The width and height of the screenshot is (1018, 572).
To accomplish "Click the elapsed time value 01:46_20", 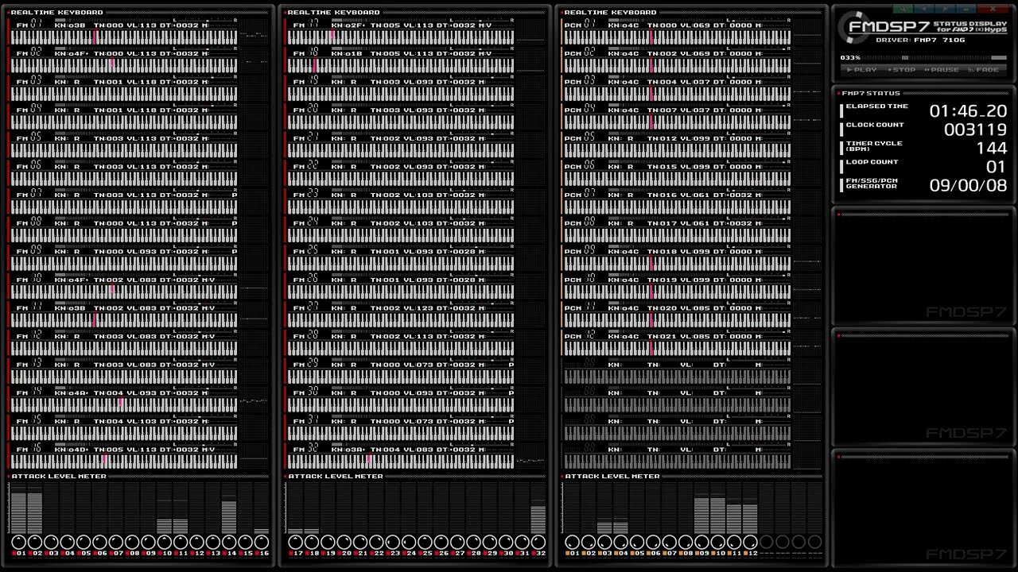I will pos(968,111).
